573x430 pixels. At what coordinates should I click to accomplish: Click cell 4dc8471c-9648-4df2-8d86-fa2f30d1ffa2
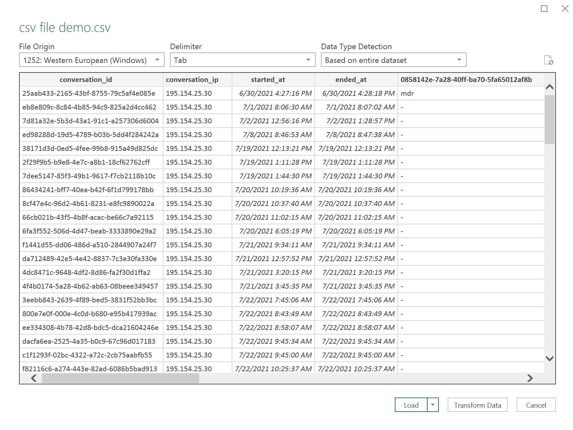91,273
